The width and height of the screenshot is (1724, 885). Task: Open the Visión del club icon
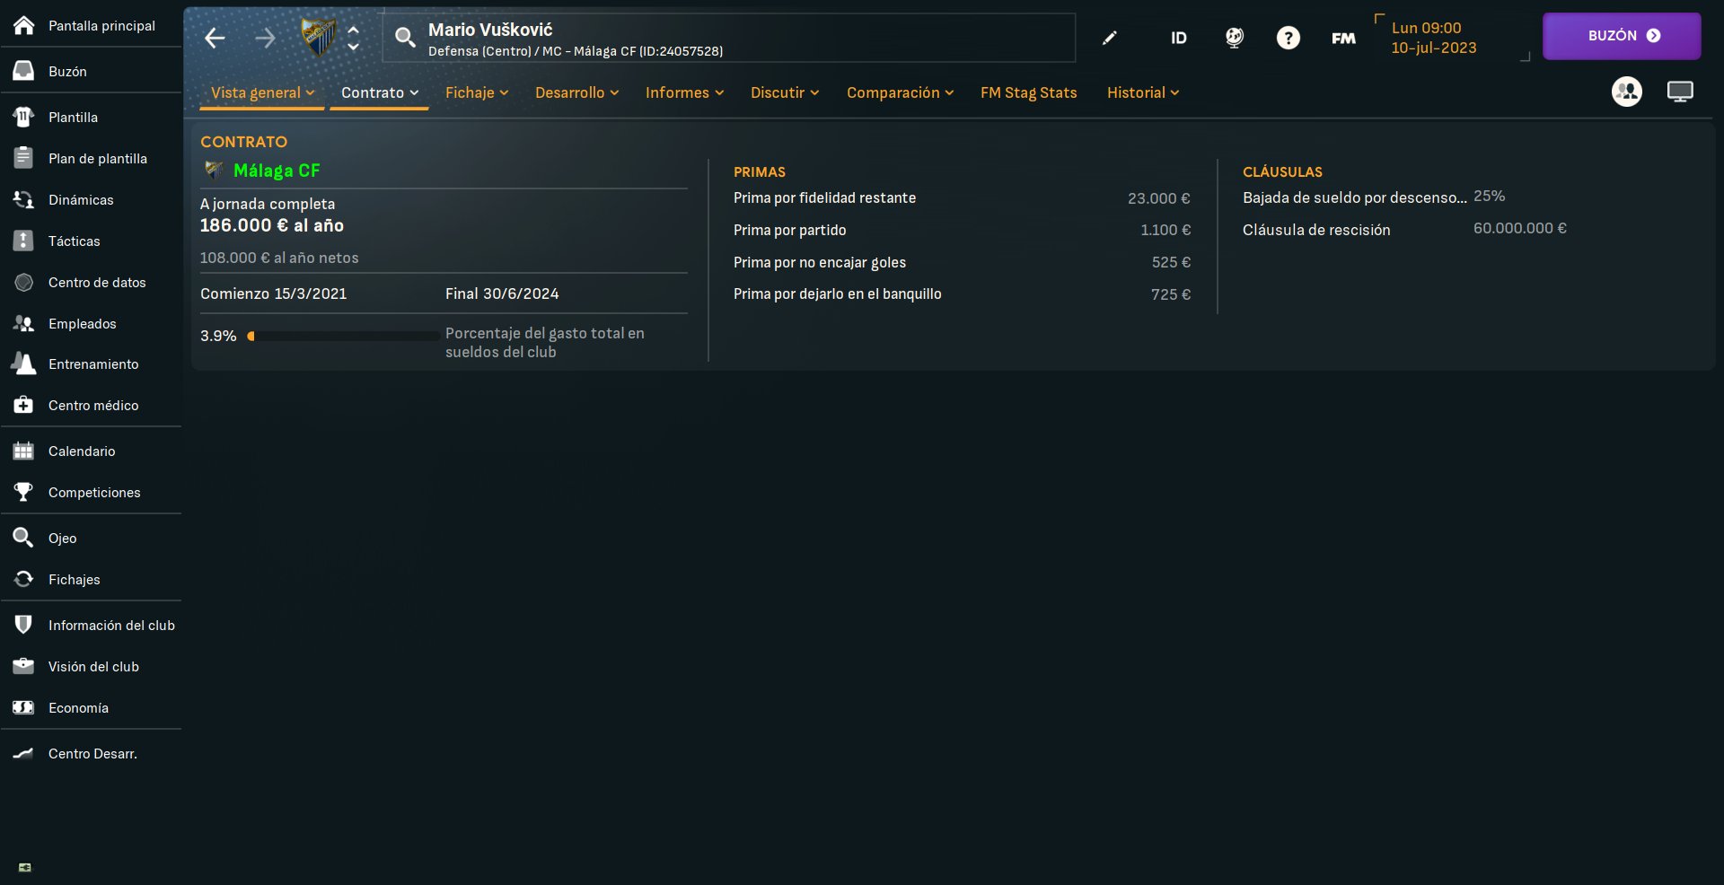[x=24, y=666]
